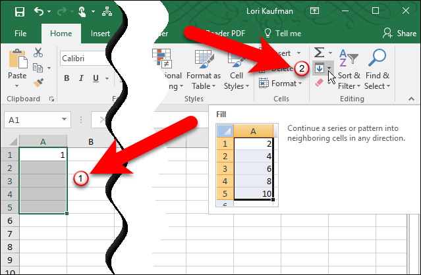The height and width of the screenshot is (275, 421).
Task: Click the Fill down-arrow icon
Action: point(320,68)
